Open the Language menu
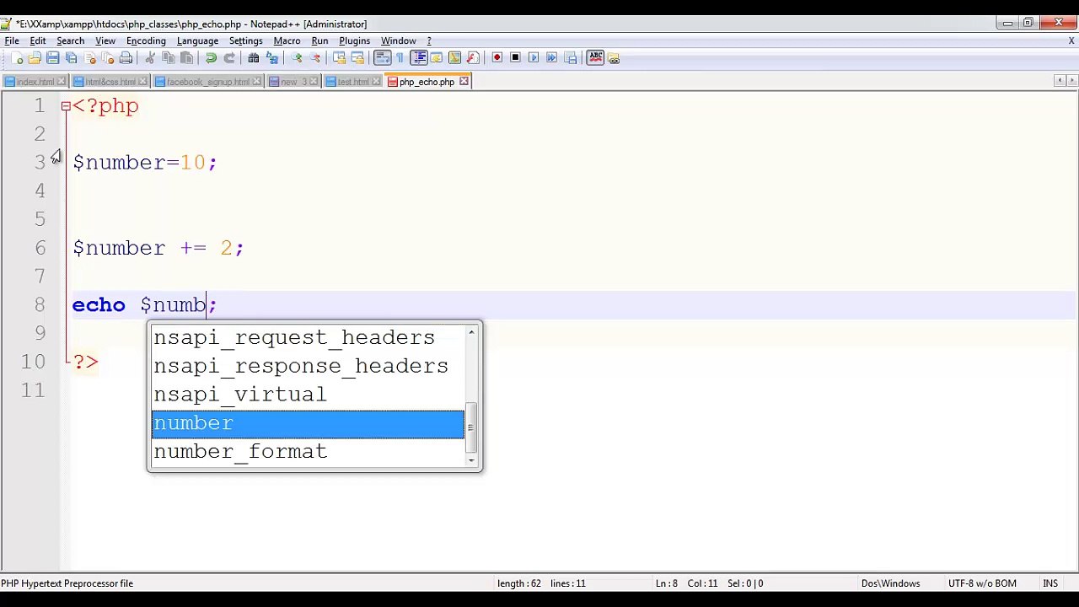The image size is (1079, 607). pyautogui.click(x=197, y=40)
